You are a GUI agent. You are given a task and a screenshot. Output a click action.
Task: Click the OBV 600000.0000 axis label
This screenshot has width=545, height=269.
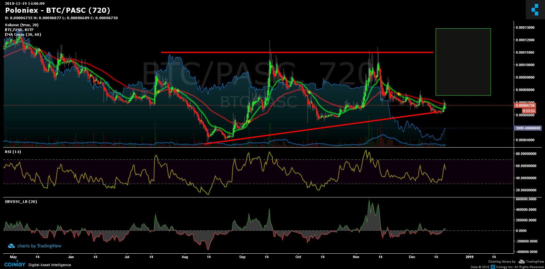pyautogui.click(x=526, y=199)
